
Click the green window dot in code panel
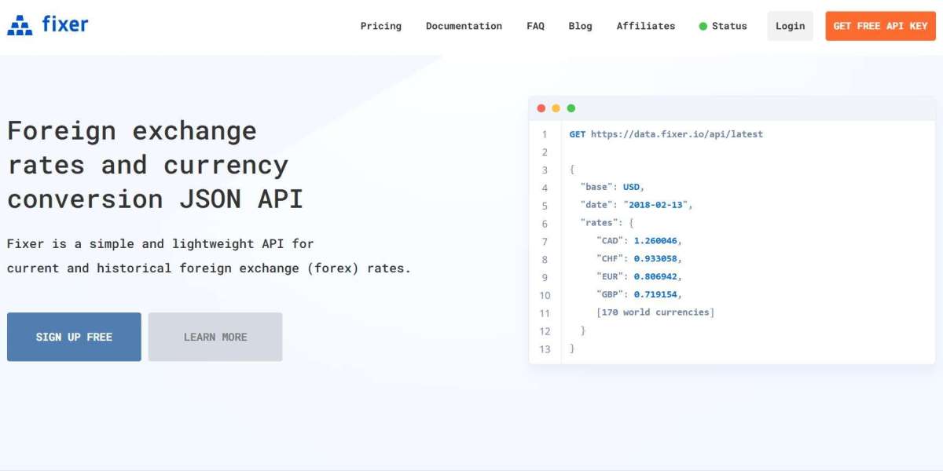click(x=571, y=108)
